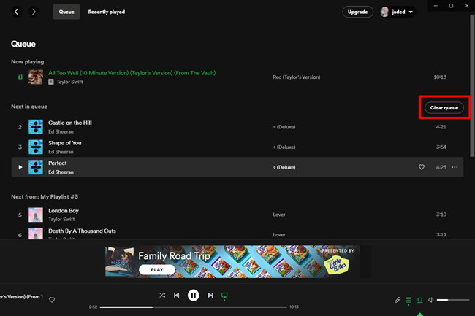Like the currently playing song in player bar

click(52, 300)
